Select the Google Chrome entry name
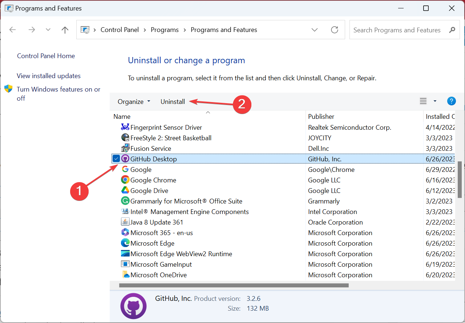Image resolution: width=465 pixels, height=323 pixels. (153, 180)
